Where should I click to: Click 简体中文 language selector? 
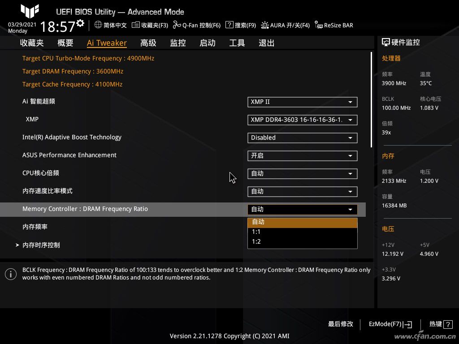[x=115, y=25]
